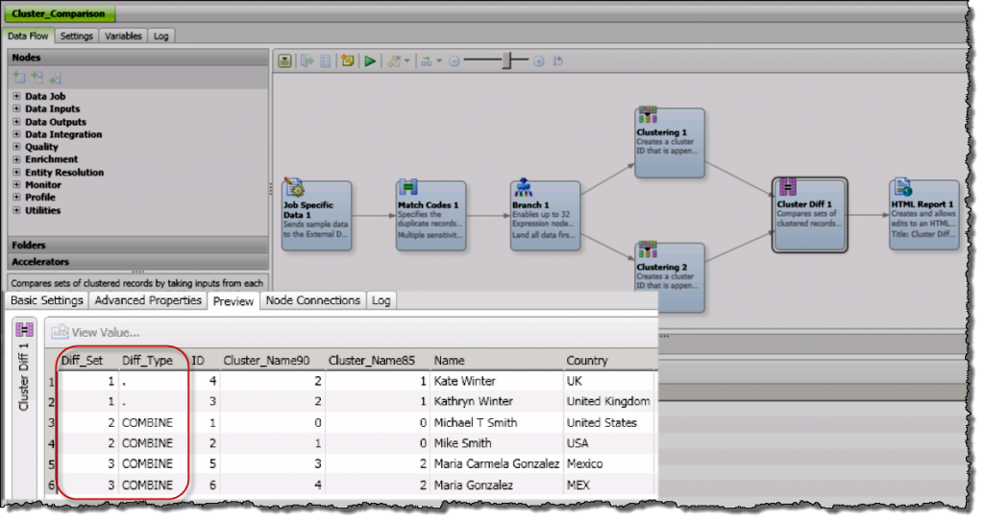Select the Cluster Diff 1 node

click(x=809, y=214)
